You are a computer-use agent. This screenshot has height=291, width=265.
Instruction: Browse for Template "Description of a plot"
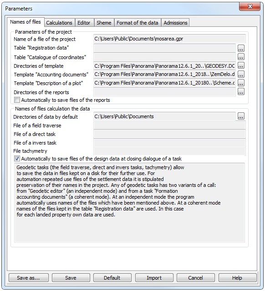point(241,83)
